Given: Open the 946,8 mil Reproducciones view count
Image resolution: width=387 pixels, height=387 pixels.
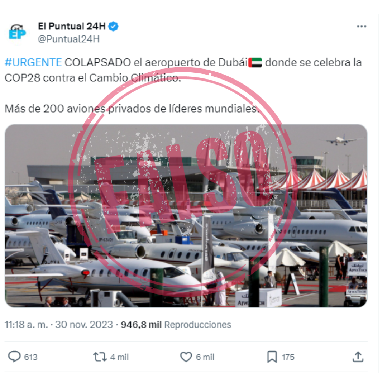Looking at the screenshot, I should 176,325.
